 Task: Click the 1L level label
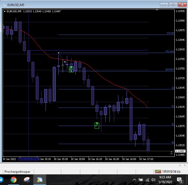click(173, 88)
